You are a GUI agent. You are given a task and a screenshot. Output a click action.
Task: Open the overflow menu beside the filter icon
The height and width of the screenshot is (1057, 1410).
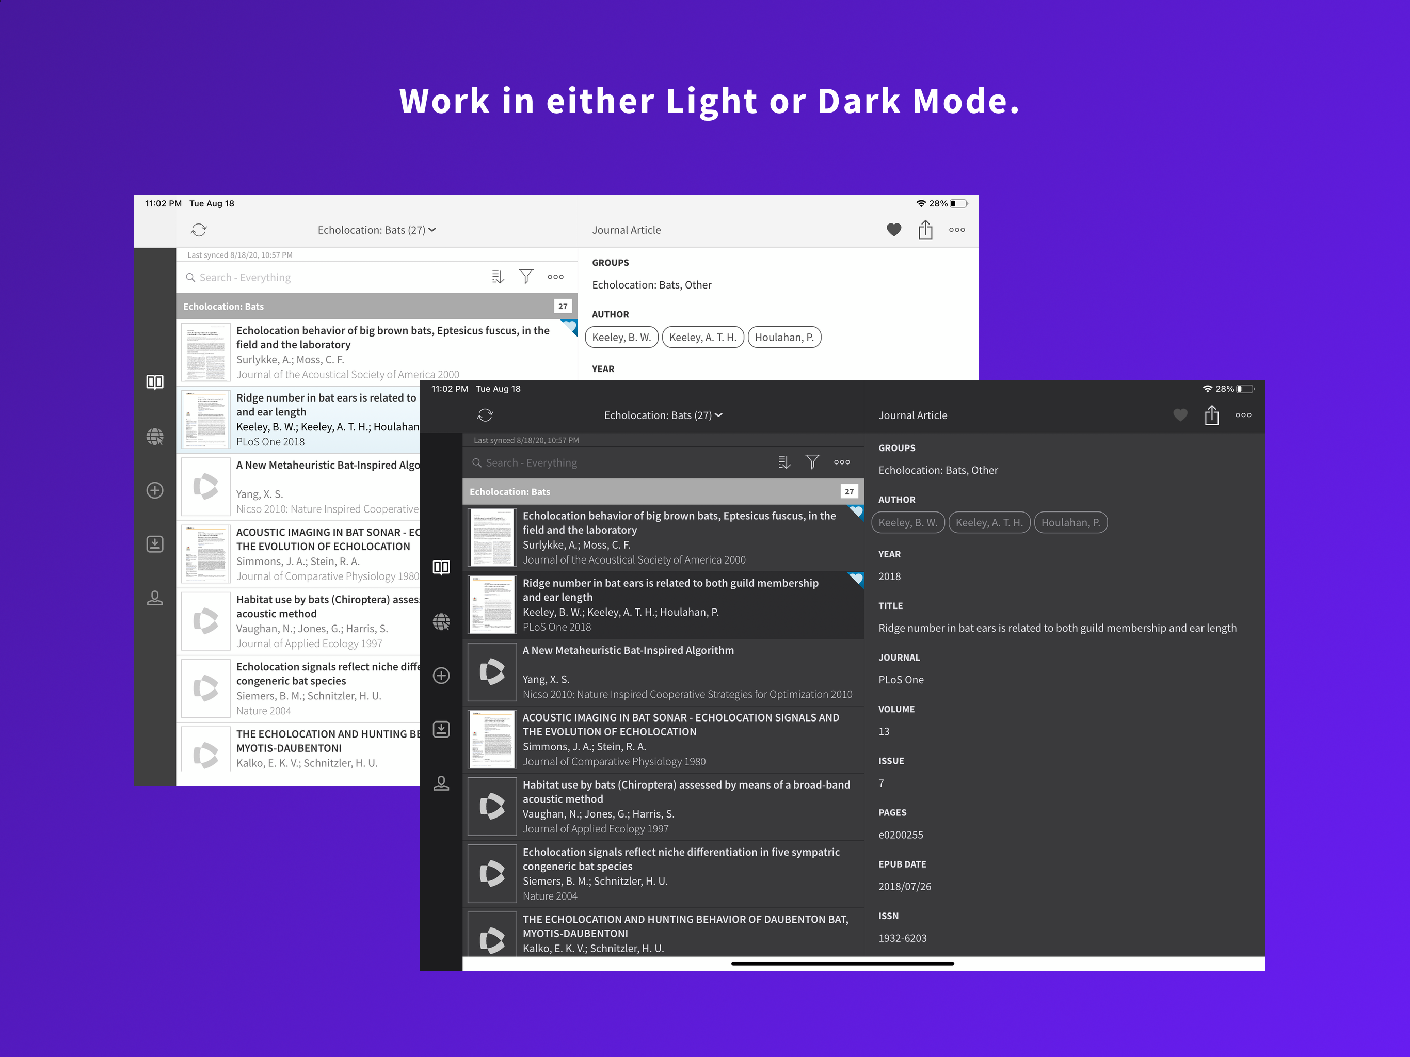point(842,461)
